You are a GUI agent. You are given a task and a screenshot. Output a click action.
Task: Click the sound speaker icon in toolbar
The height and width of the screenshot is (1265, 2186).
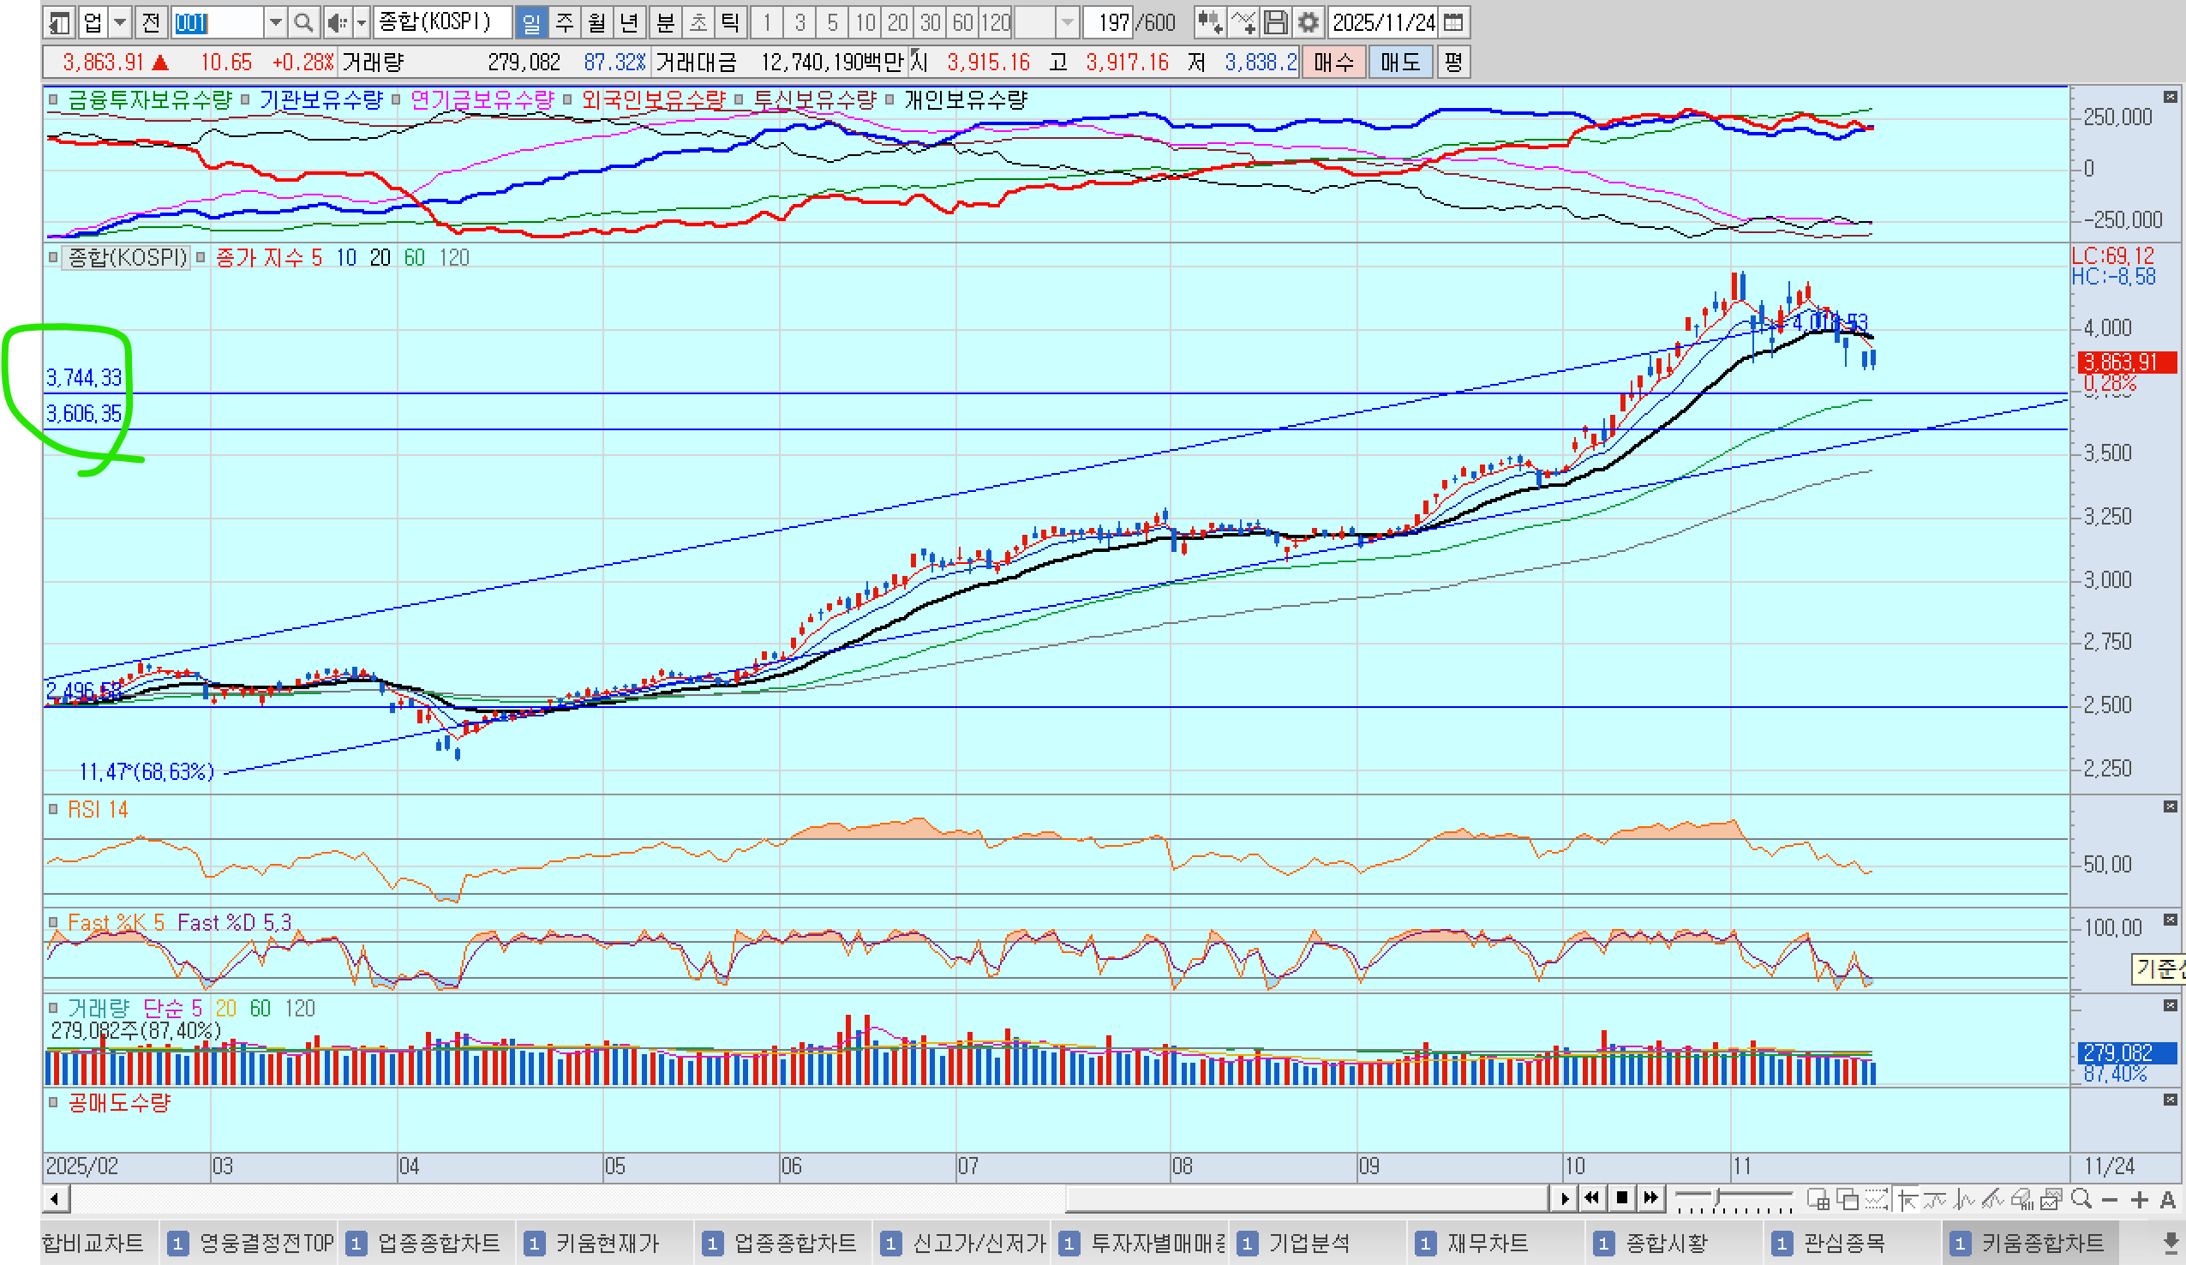coord(337,22)
